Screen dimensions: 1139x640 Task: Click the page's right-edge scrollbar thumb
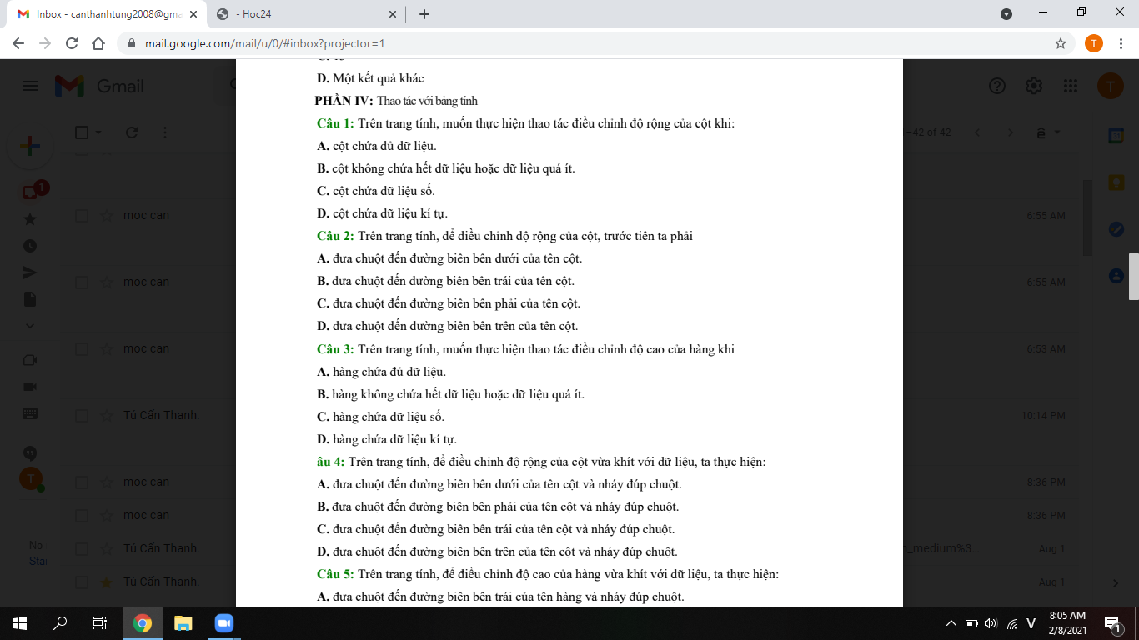[1134, 276]
